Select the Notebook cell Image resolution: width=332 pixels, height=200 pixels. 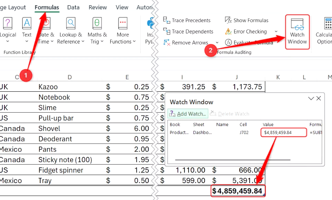(x=70, y=97)
